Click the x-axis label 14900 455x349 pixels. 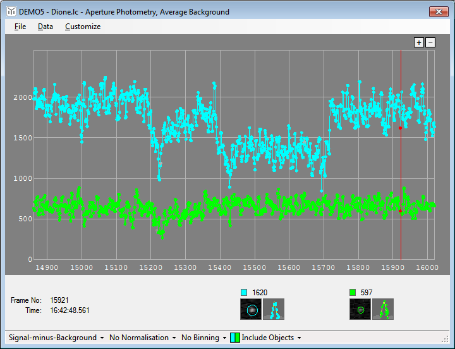pos(47,267)
